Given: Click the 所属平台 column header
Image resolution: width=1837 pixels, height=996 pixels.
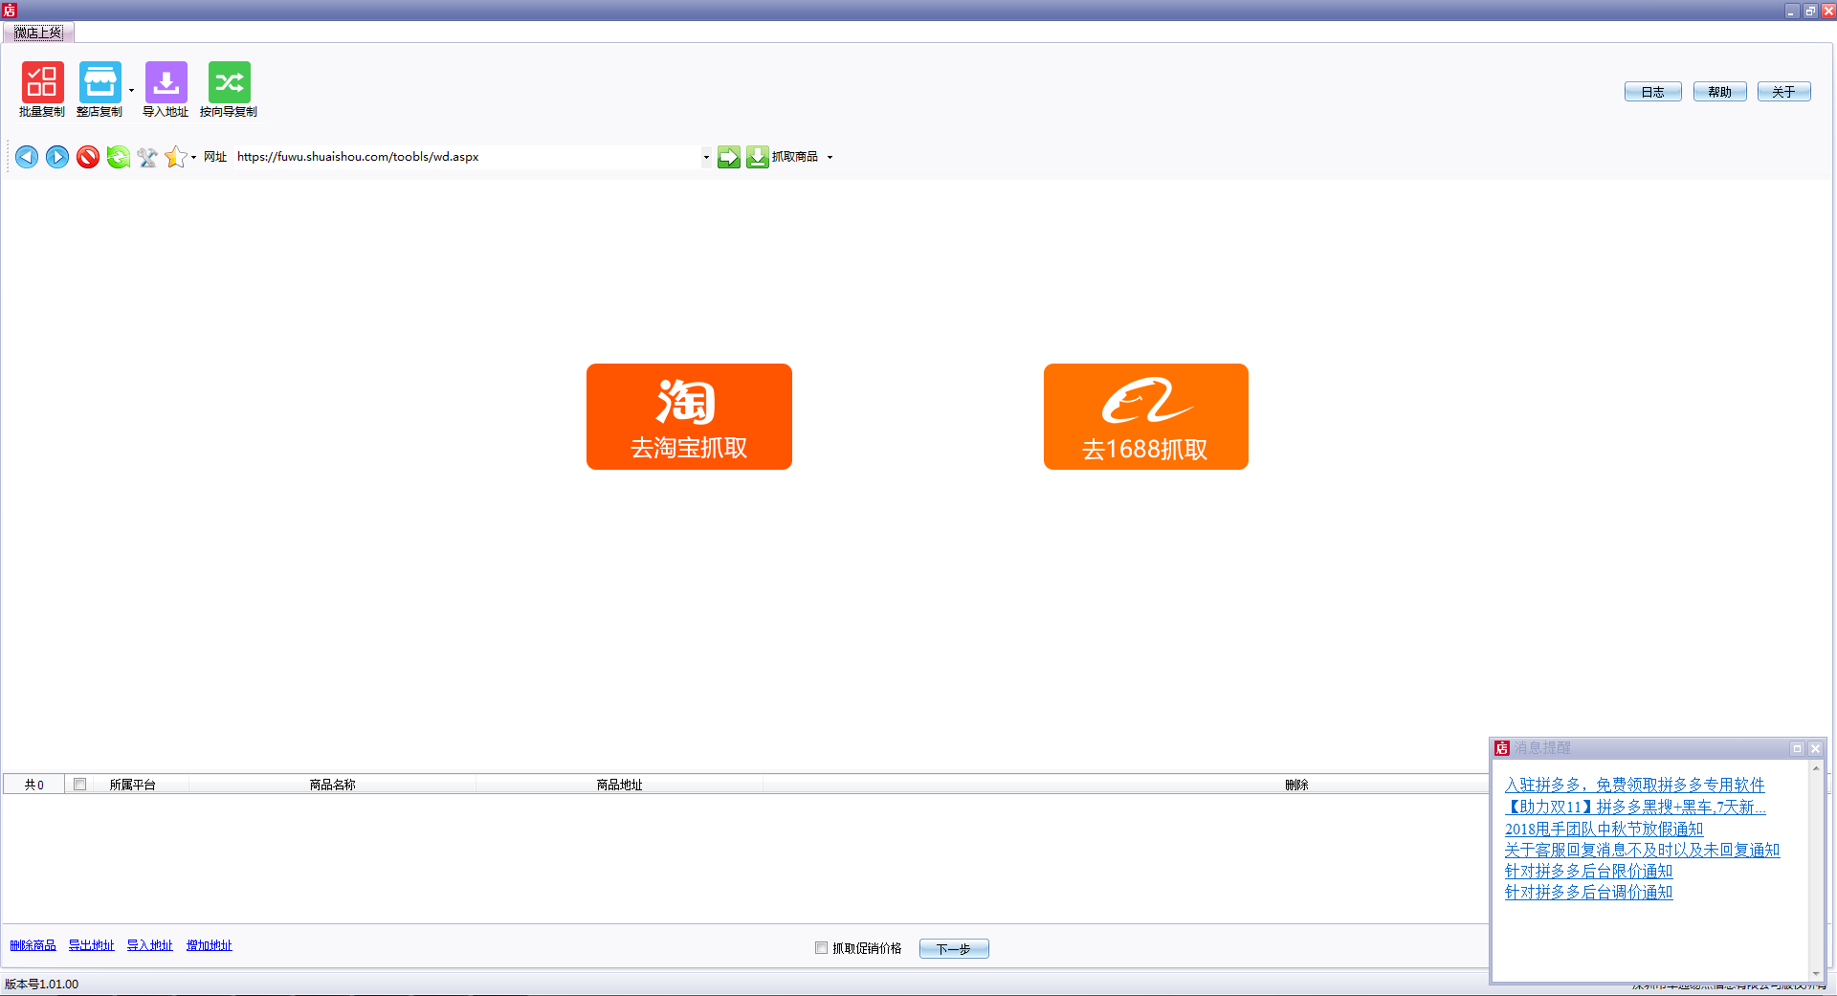Looking at the screenshot, I should coord(132,785).
